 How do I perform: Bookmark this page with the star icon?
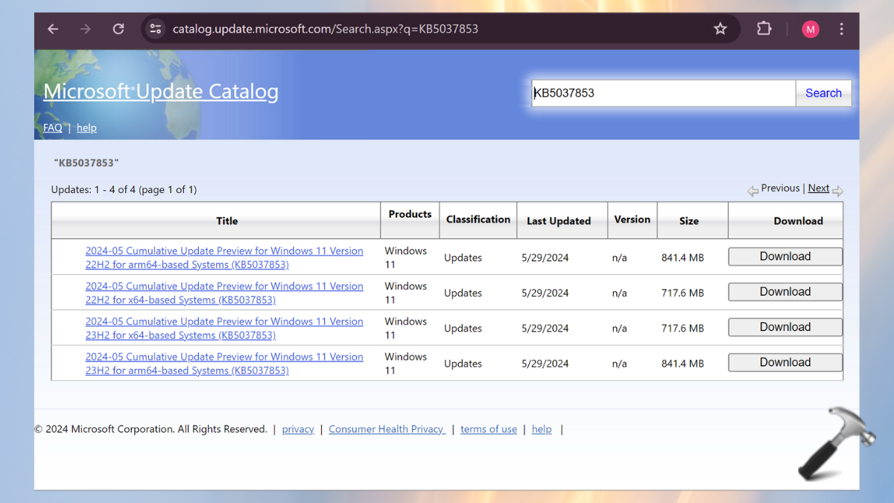tap(720, 29)
